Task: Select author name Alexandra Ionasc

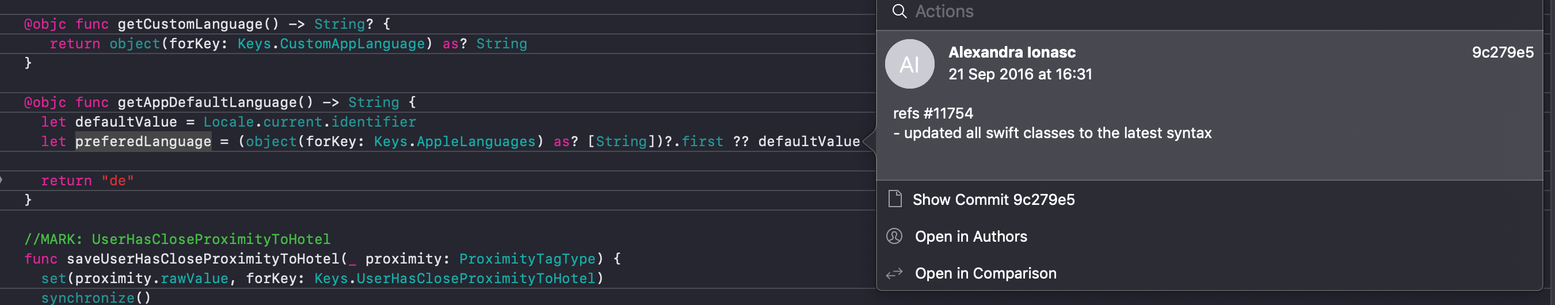Action: click(1012, 52)
